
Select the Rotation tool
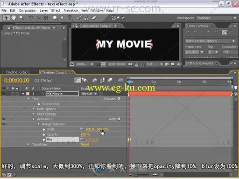click(31, 18)
